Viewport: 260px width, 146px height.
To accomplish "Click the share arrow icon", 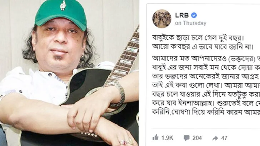I will coord(215,138).
